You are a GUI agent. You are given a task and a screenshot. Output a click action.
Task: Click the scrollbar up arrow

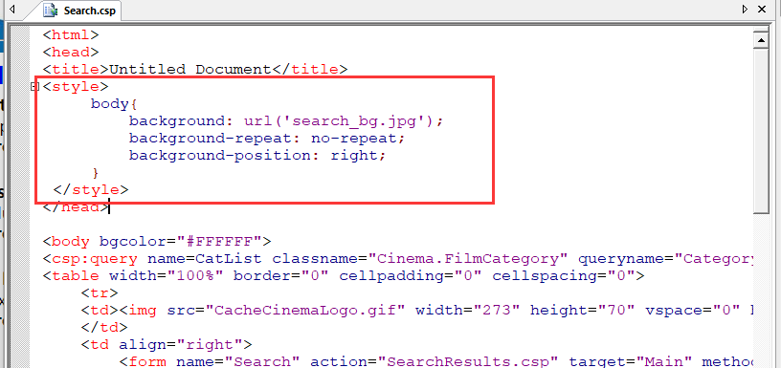(x=762, y=39)
